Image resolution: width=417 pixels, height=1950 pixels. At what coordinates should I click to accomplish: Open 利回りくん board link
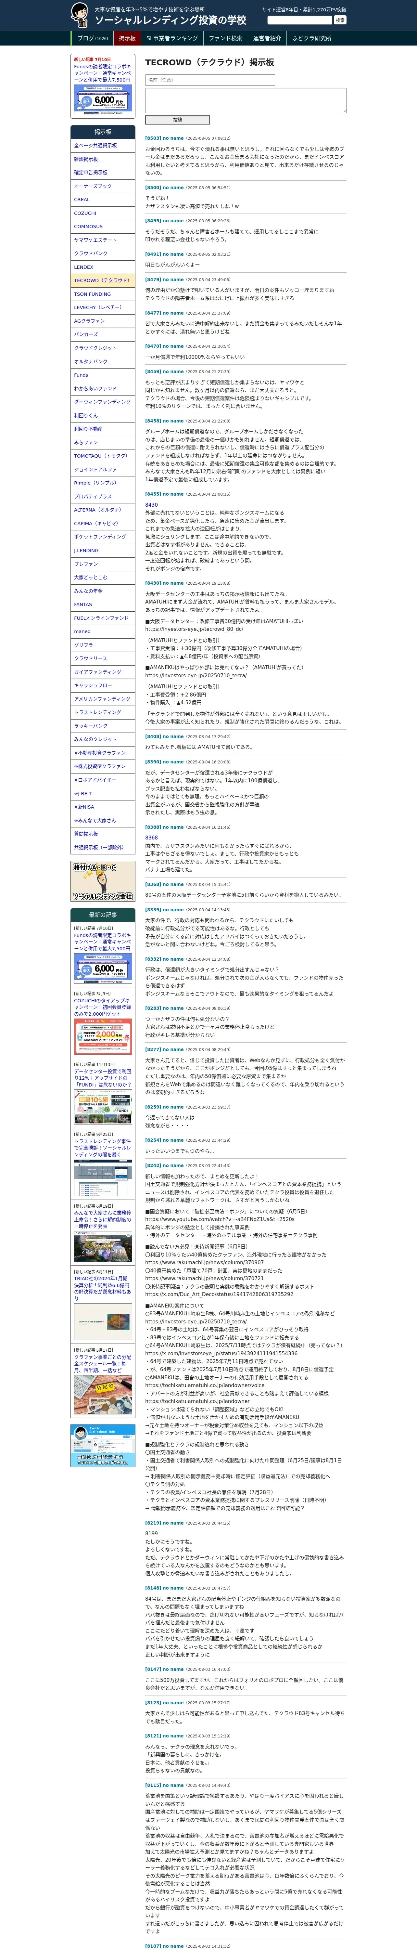tap(103, 416)
